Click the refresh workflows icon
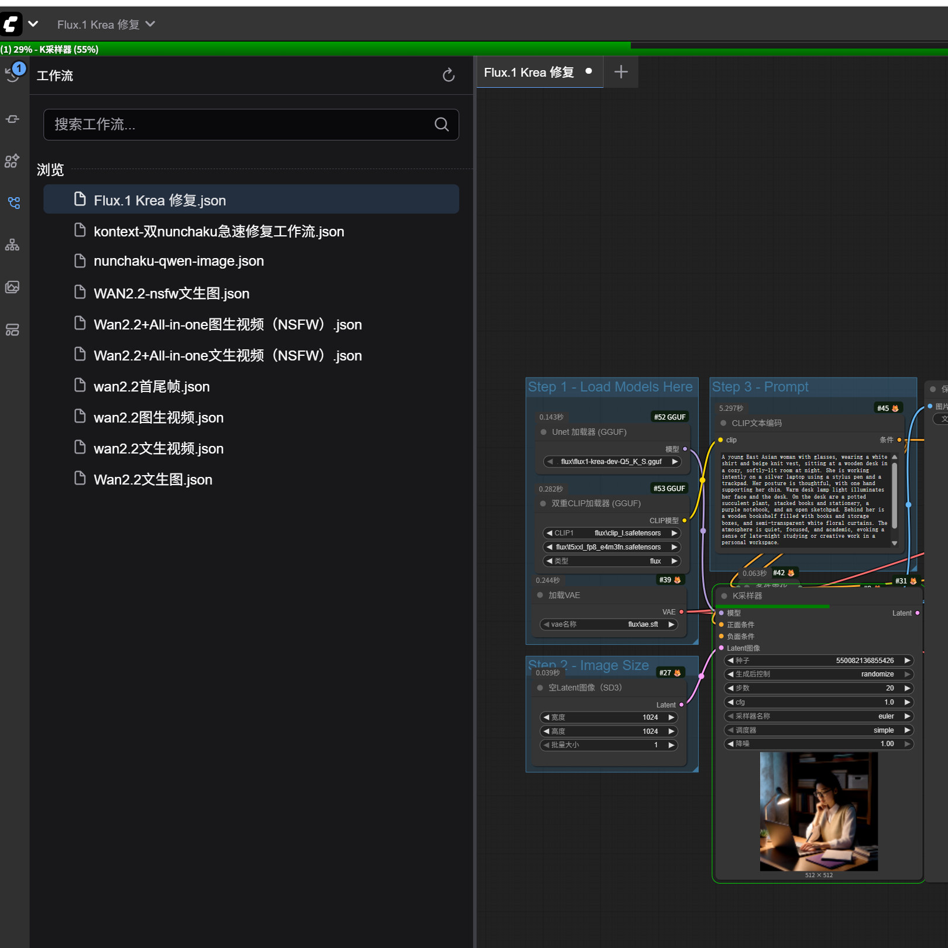 coord(448,75)
